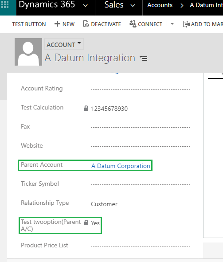This screenshot has width=223, height=262.
Task: Click the Relationship Type value Customer
Action: (x=104, y=204)
